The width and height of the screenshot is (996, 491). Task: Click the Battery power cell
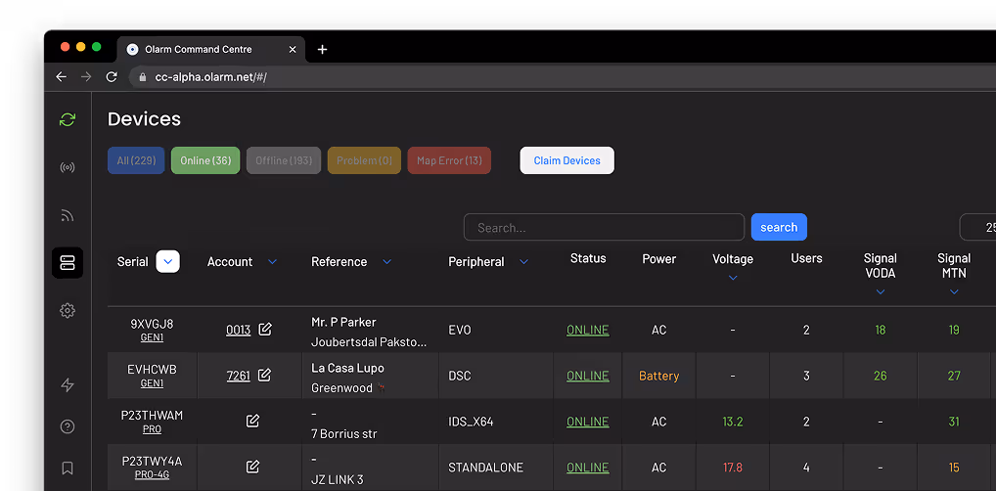[658, 376]
